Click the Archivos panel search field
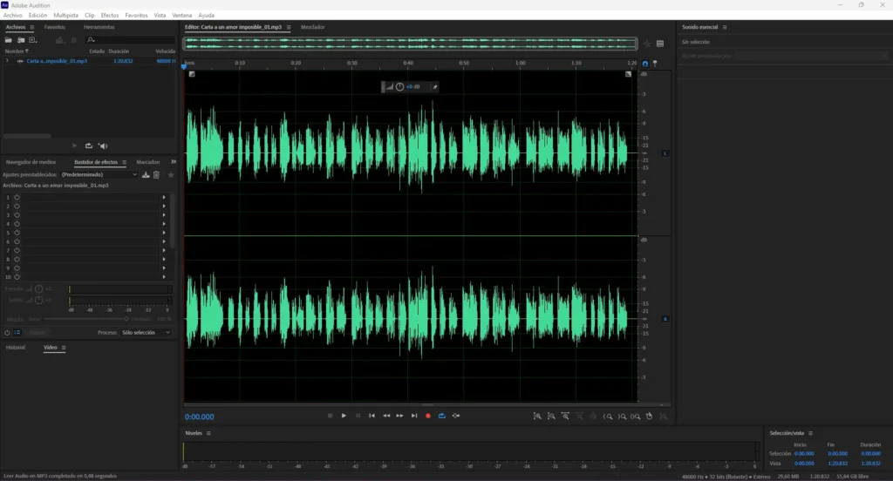Image resolution: width=893 pixels, height=481 pixels. click(130, 40)
